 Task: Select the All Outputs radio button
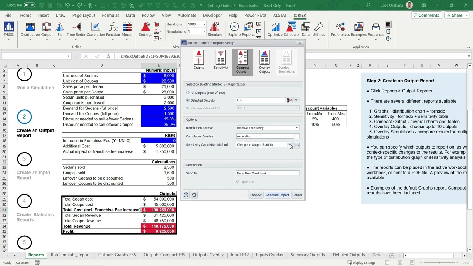pyautogui.click(x=188, y=93)
